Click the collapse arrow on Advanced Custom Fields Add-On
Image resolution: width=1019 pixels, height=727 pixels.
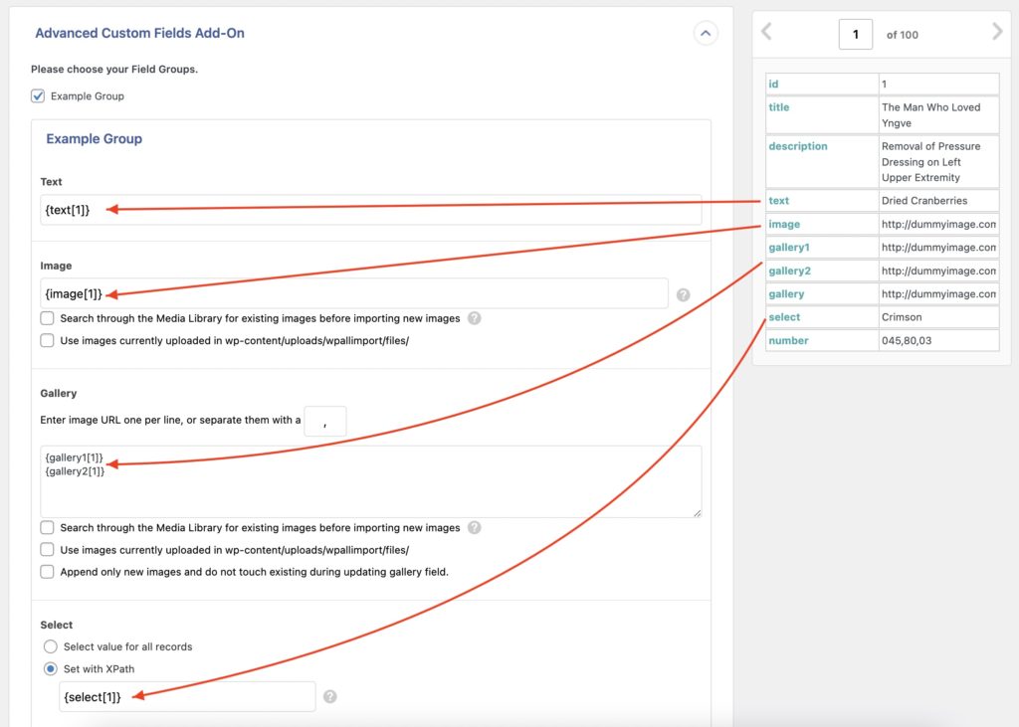(x=706, y=33)
